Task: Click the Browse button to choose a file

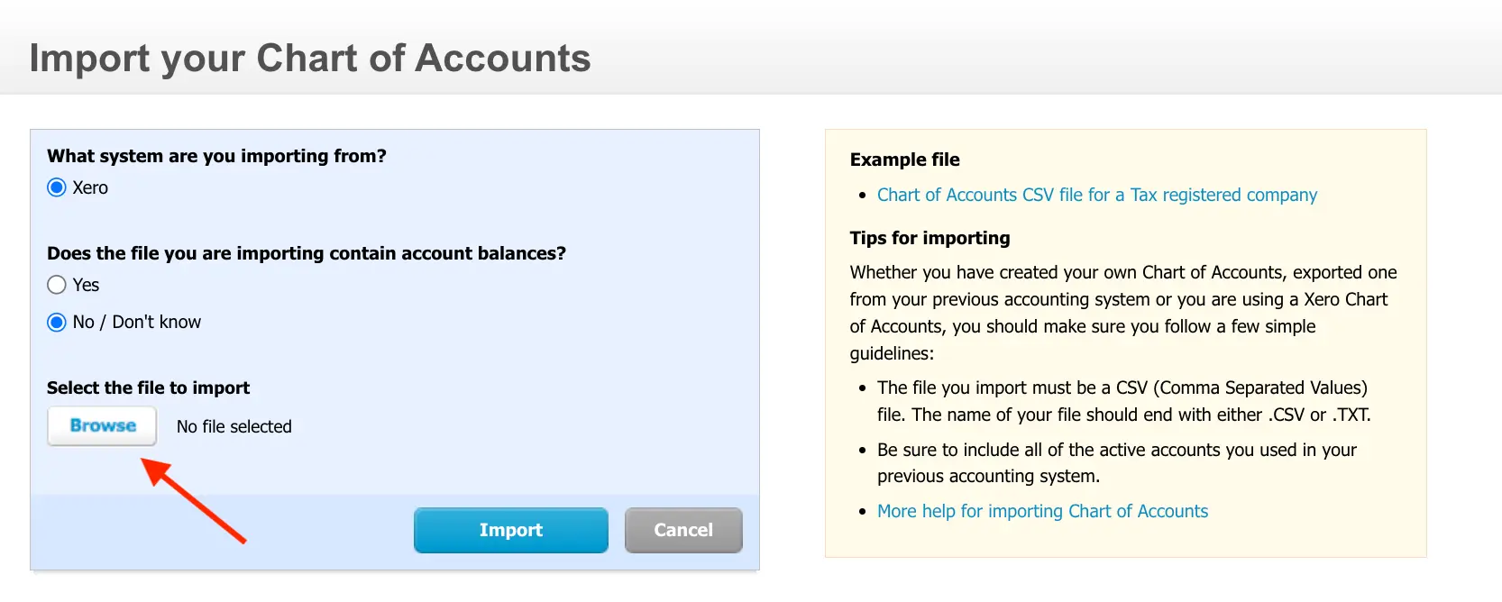Action: (x=101, y=426)
